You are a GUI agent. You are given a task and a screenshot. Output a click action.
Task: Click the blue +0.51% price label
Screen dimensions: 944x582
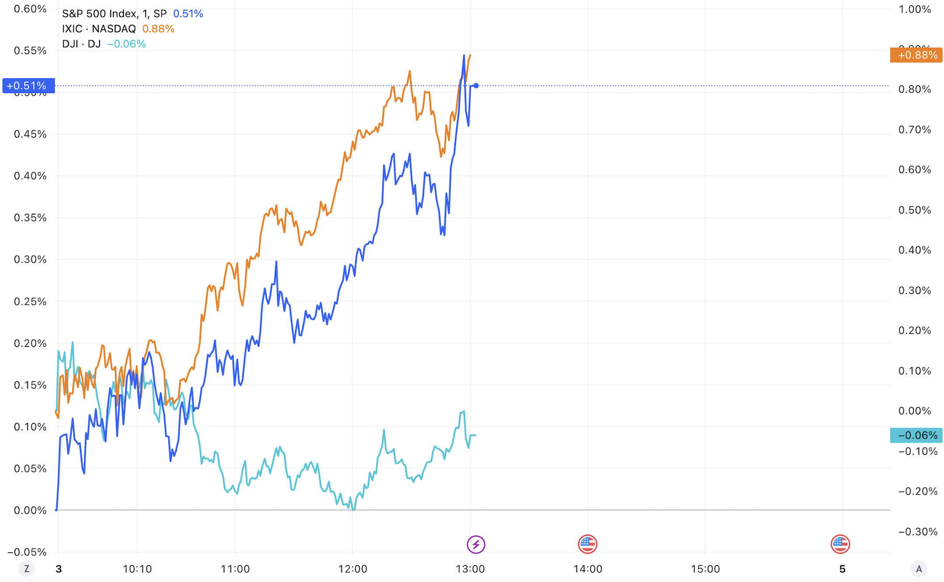point(28,86)
